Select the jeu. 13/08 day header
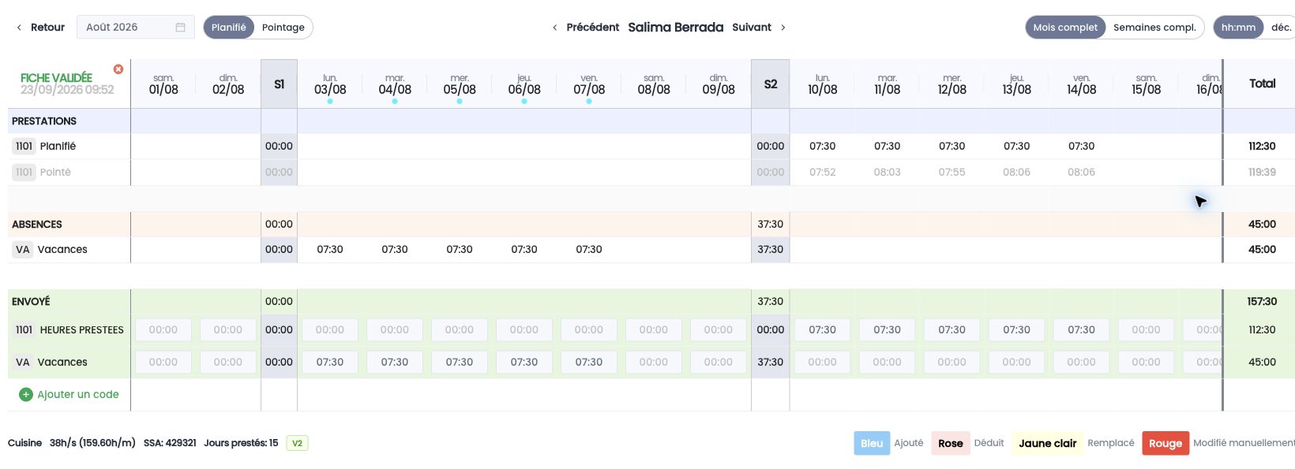Screen dimensions: 1295x469 [1017, 85]
